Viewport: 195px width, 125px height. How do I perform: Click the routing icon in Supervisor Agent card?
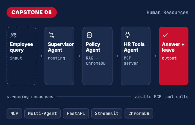click(x=51, y=35)
